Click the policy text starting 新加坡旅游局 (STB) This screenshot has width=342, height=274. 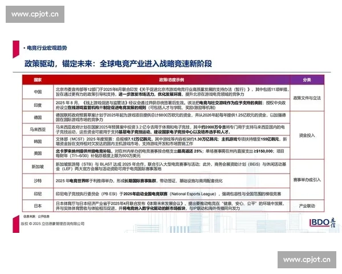[x=171, y=167]
